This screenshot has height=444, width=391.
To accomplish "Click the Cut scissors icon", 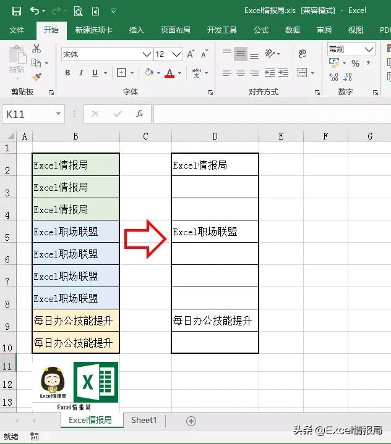I will 37,49.
